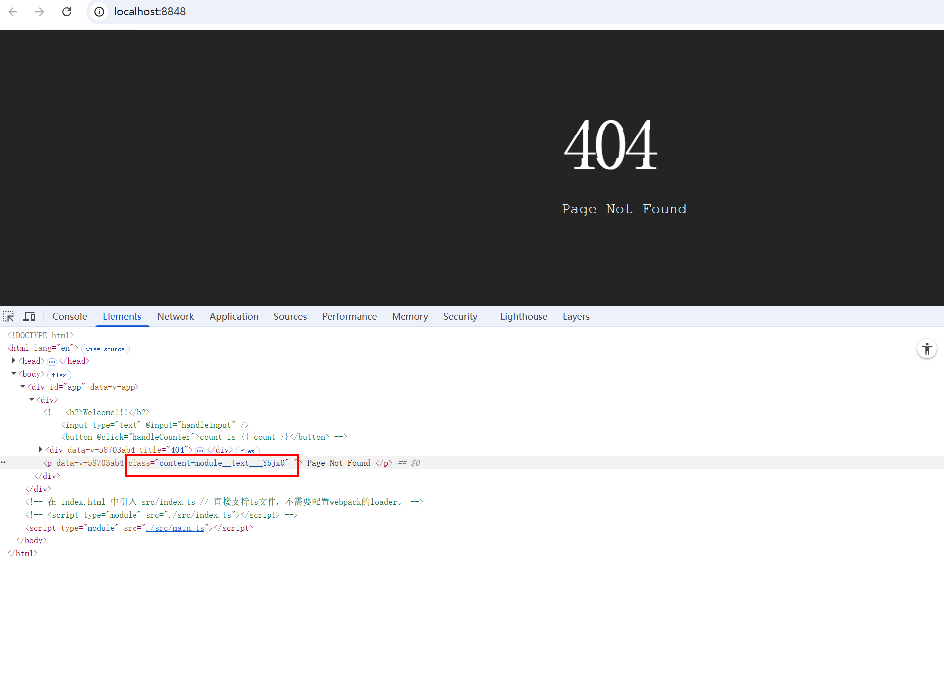Image resolution: width=944 pixels, height=673 pixels.
Task: Open the Security tab
Action: tap(460, 317)
